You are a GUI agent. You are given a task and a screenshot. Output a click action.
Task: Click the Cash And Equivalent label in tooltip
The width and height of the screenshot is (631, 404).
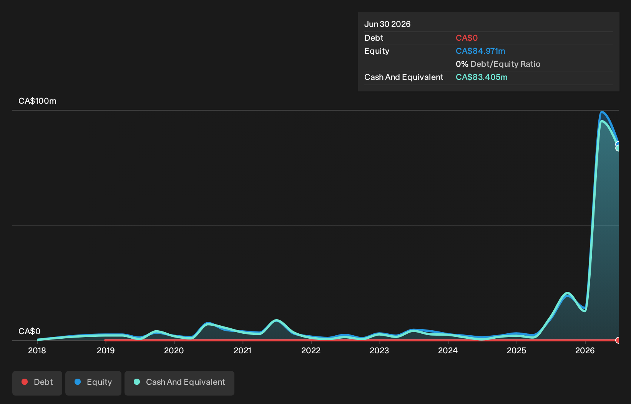click(x=404, y=77)
